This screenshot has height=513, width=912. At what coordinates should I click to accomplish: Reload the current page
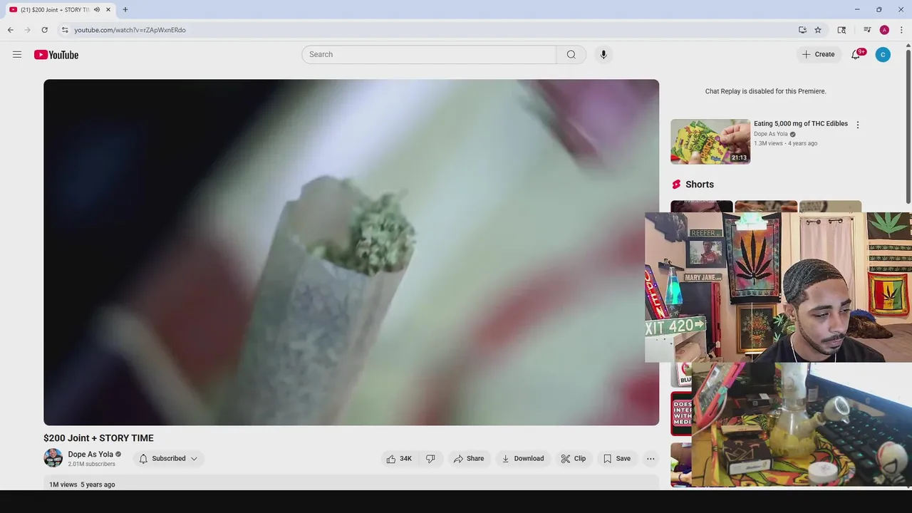pos(44,30)
